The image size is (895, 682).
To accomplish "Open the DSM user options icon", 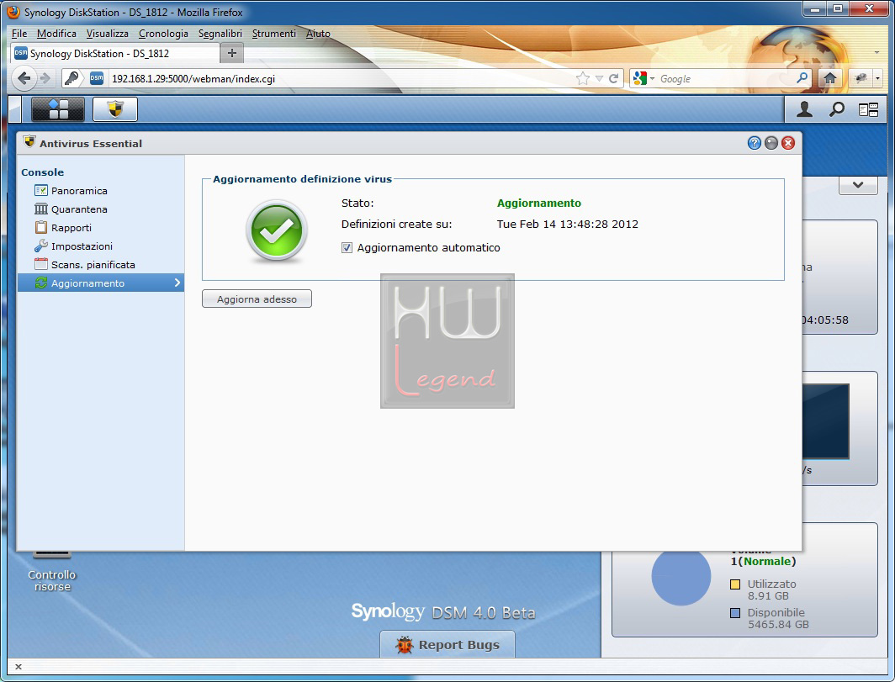I will (804, 109).
